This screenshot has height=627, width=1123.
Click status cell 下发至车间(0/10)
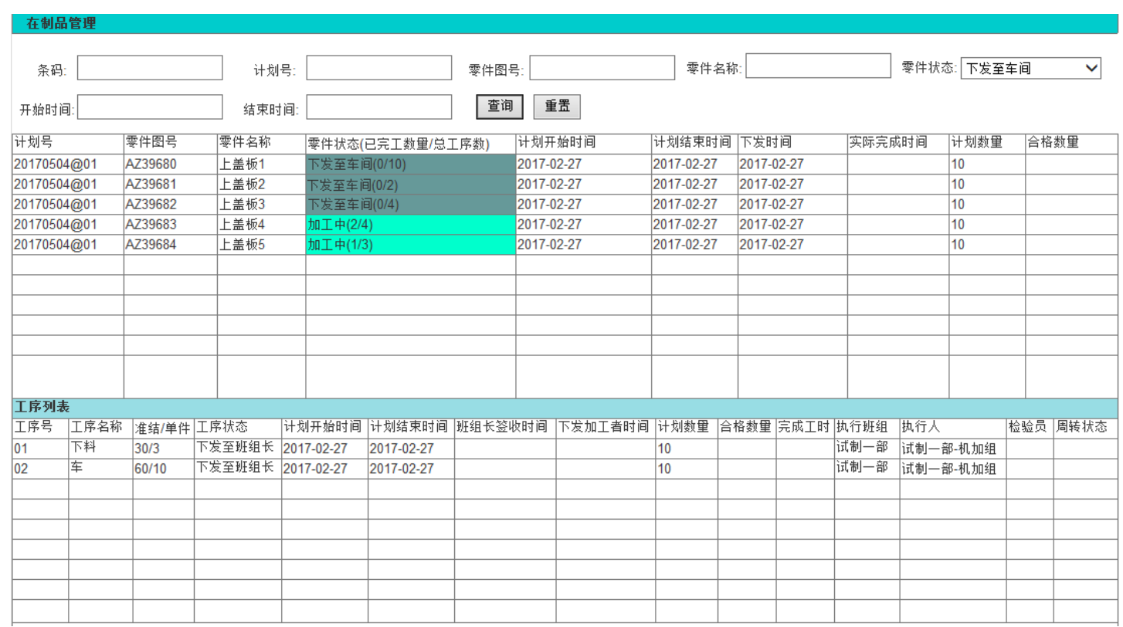pos(411,164)
